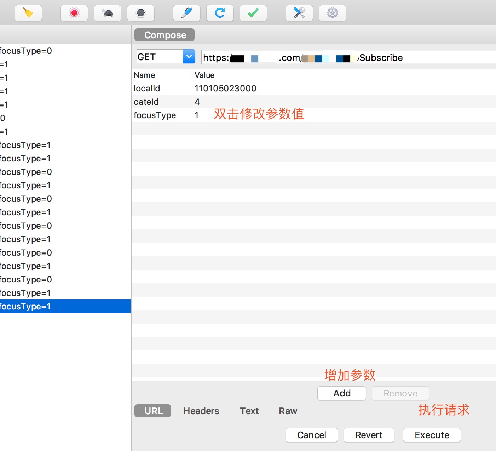Open Settings with the gear icon

[333, 13]
